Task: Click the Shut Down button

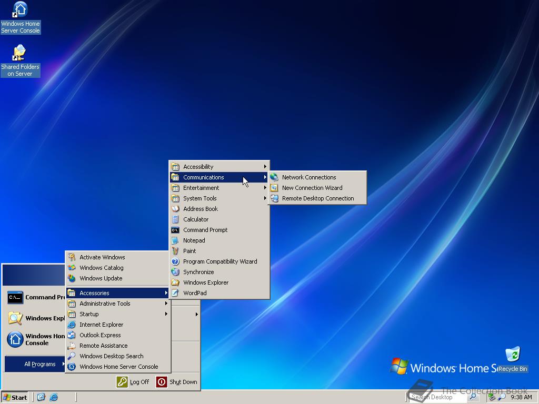Action: (177, 382)
